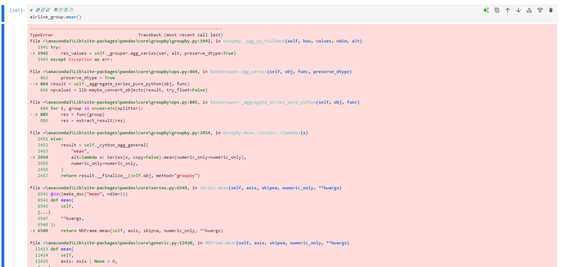The width and height of the screenshot is (561, 267).
Task: Click the [167] cell execution prompt
Action: (x=18, y=11)
